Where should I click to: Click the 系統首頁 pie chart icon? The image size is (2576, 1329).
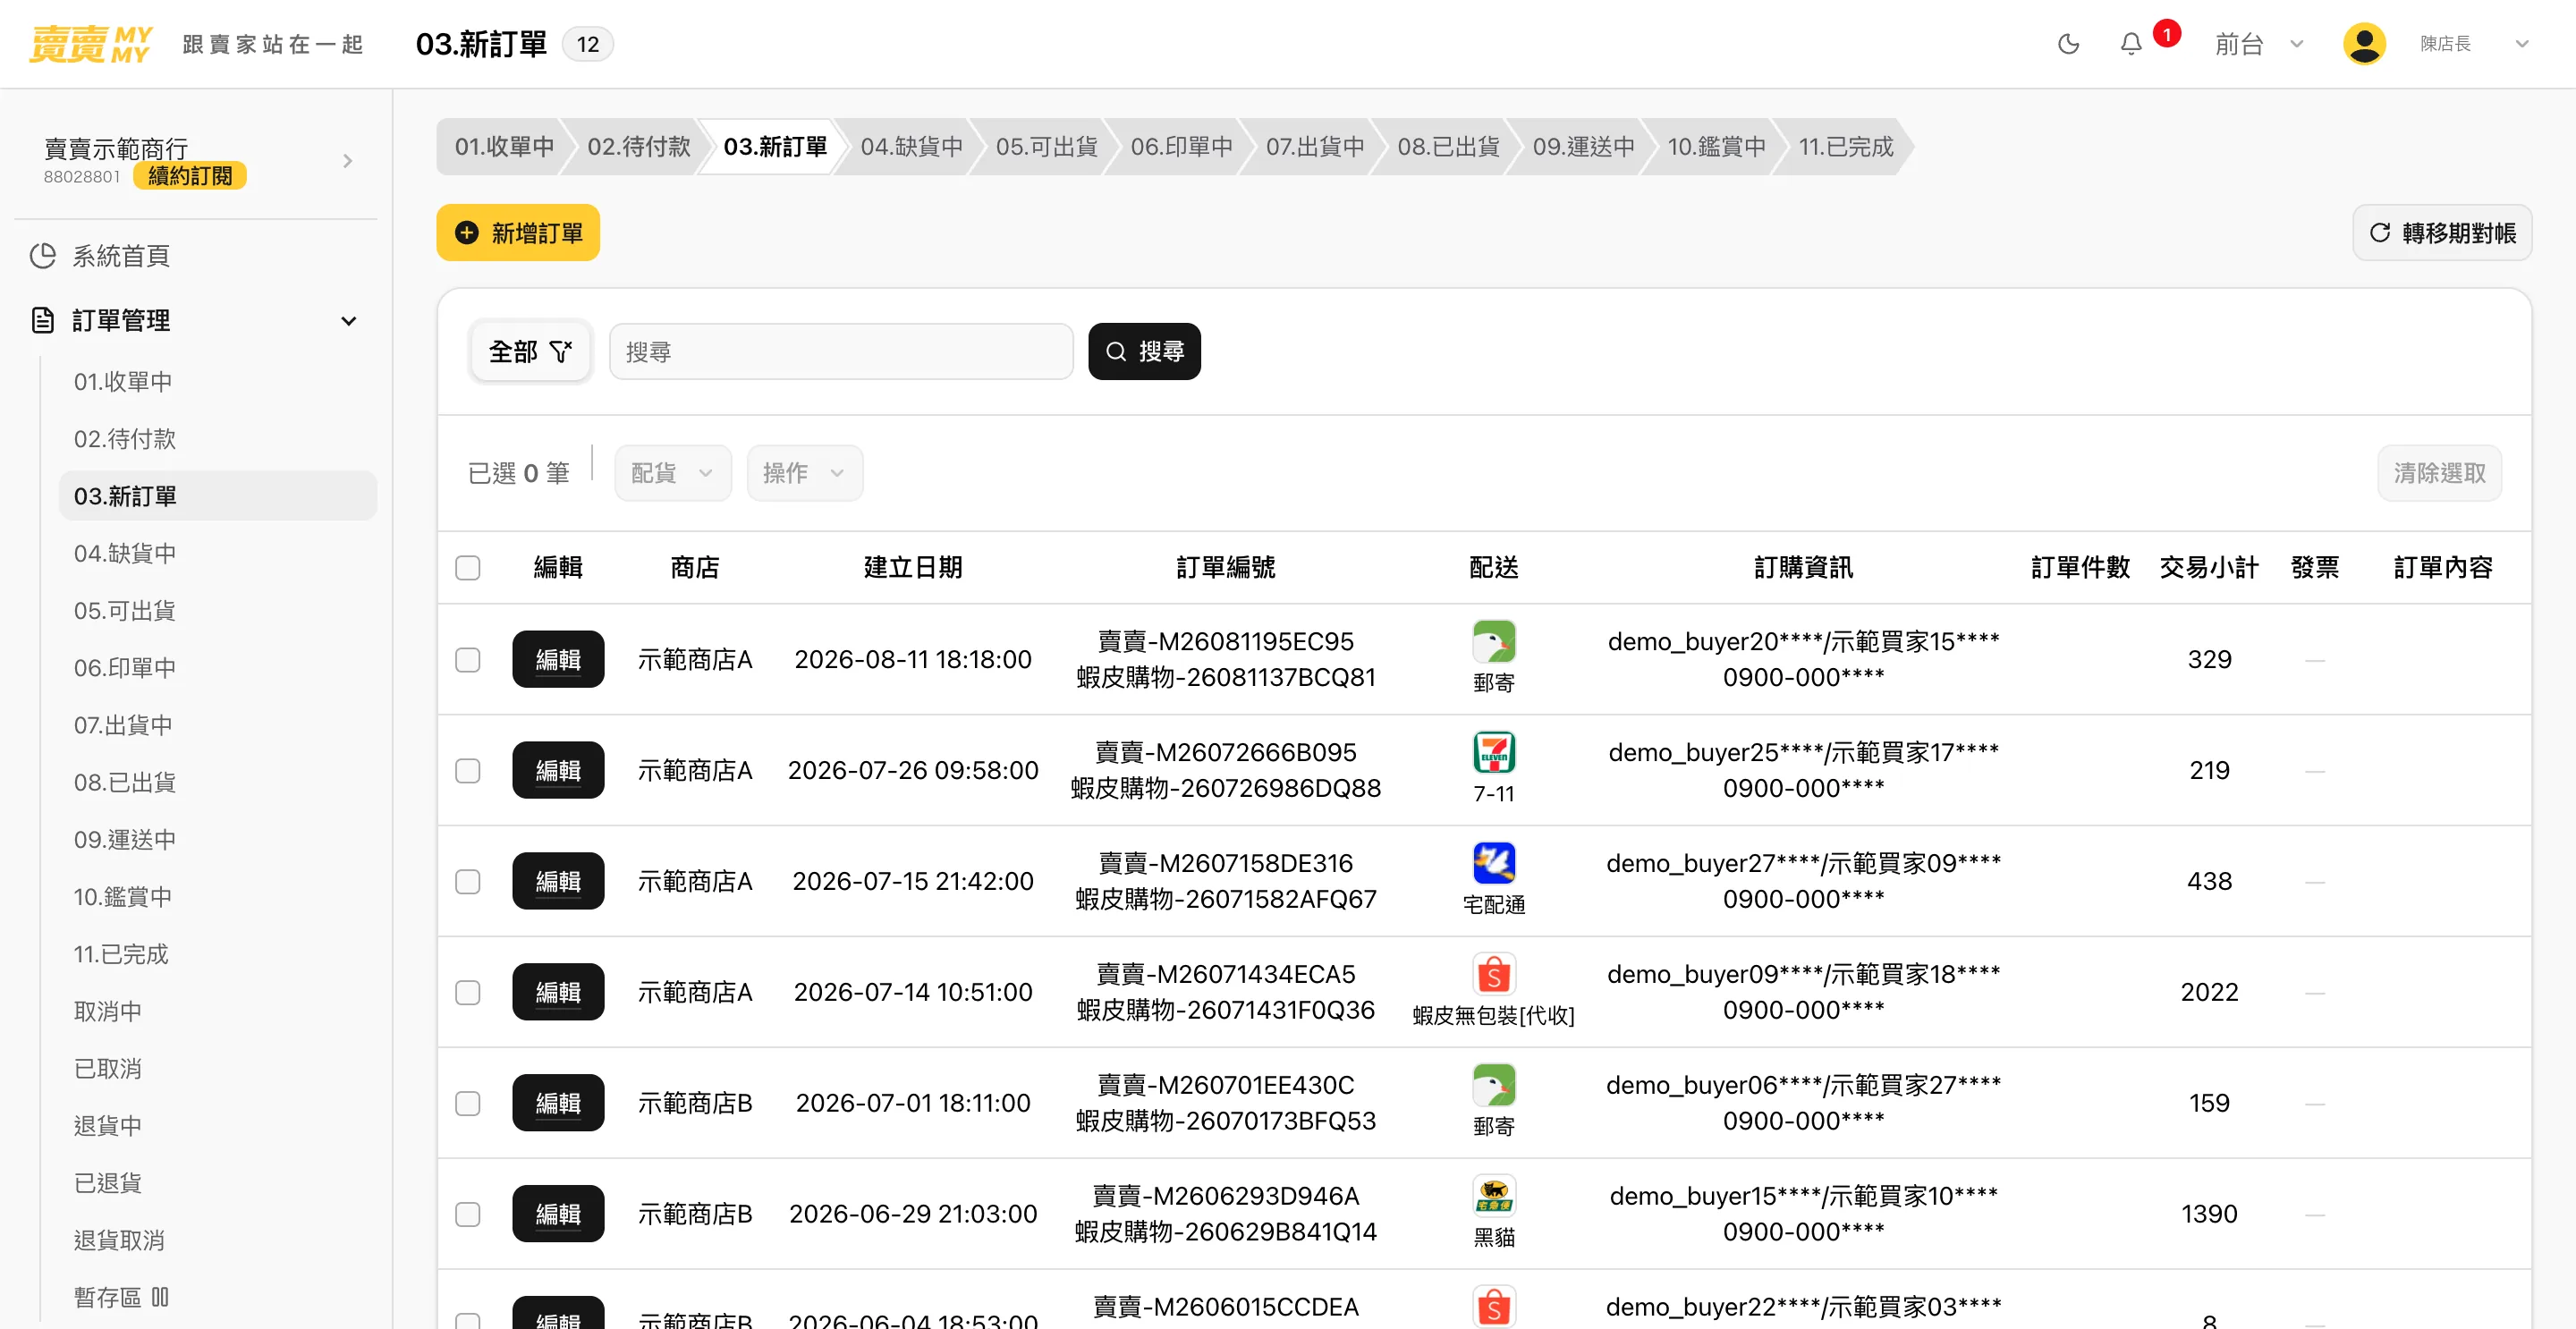tap(43, 256)
